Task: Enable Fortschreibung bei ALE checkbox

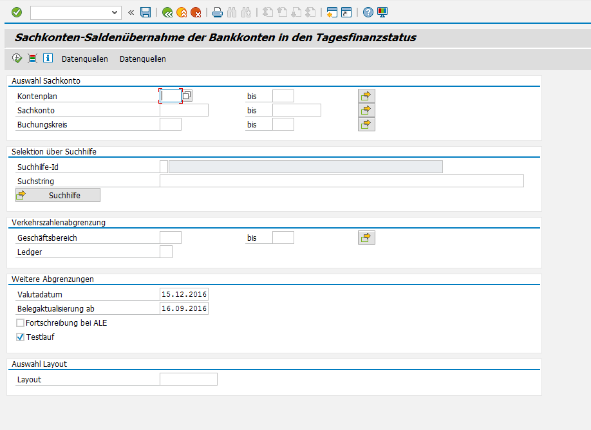Action: [x=20, y=323]
